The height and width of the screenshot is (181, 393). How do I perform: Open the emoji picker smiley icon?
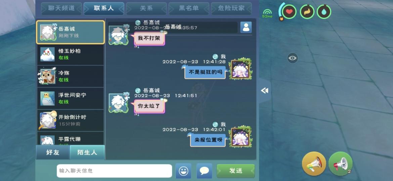[183, 171]
